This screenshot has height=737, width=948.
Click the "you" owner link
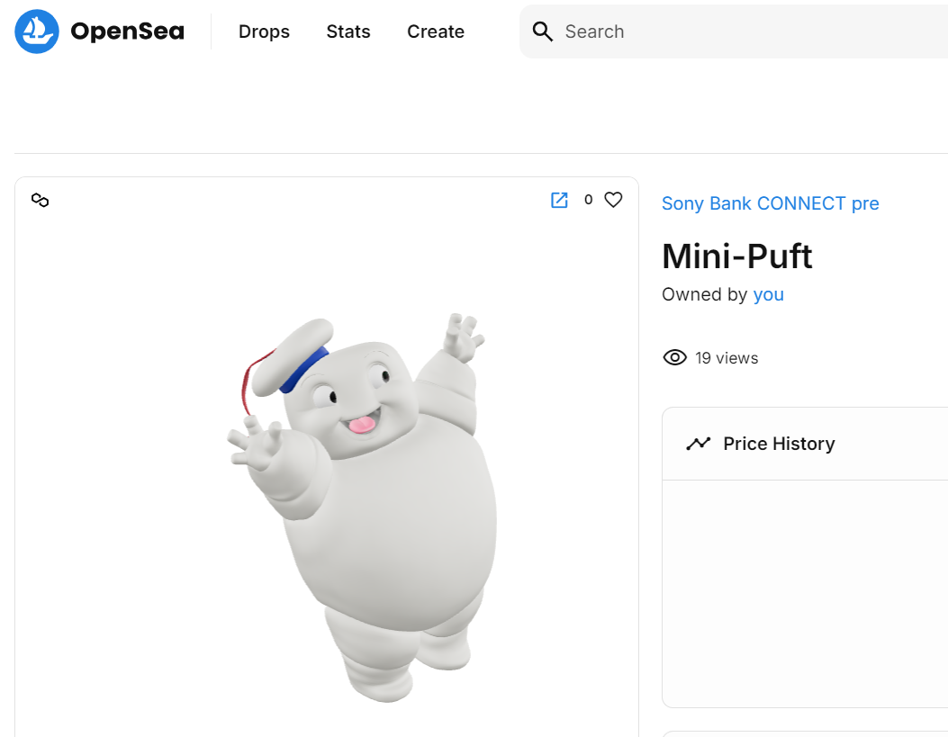768,294
